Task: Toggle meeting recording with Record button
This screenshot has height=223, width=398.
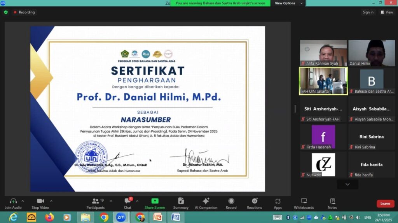Action: [x=231, y=201]
